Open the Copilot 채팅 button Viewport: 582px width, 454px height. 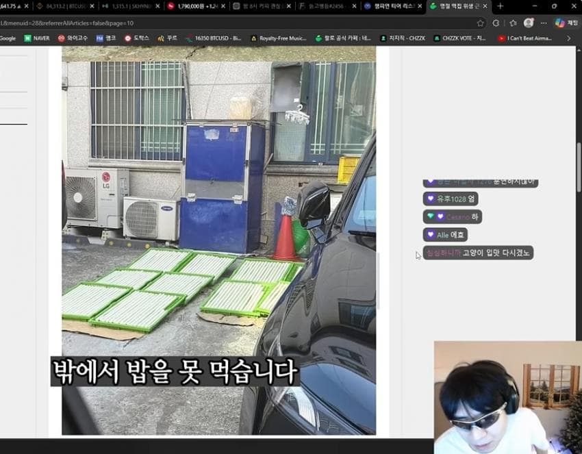click(566, 23)
